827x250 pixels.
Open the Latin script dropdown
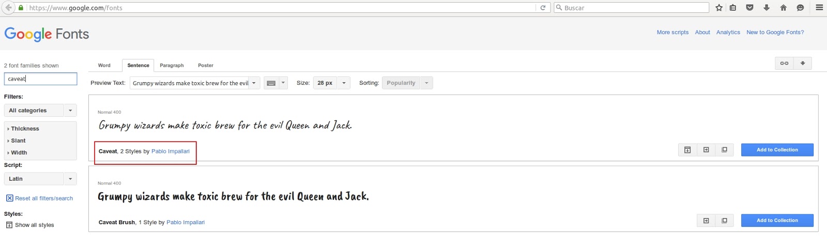click(40, 179)
